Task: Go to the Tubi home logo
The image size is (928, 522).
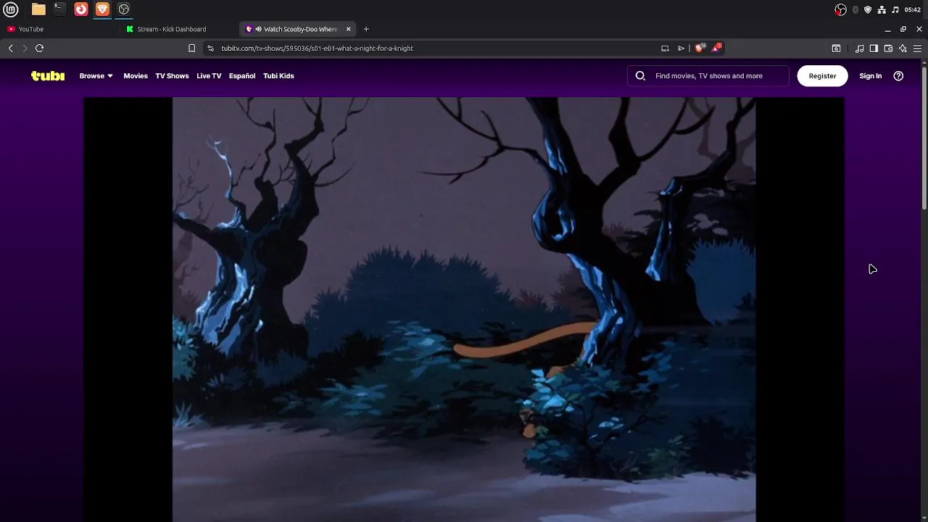Action: coord(48,75)
